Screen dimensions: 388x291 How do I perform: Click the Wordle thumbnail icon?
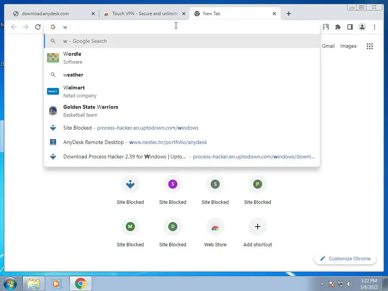click(53, 58)
